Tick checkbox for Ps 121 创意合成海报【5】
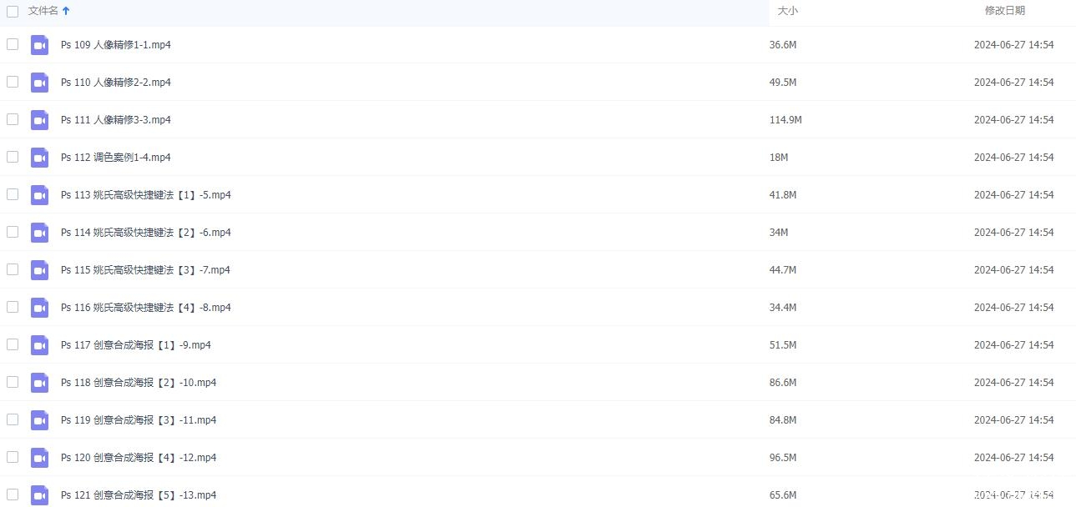1076x507 pixels. tap(13, 494)
